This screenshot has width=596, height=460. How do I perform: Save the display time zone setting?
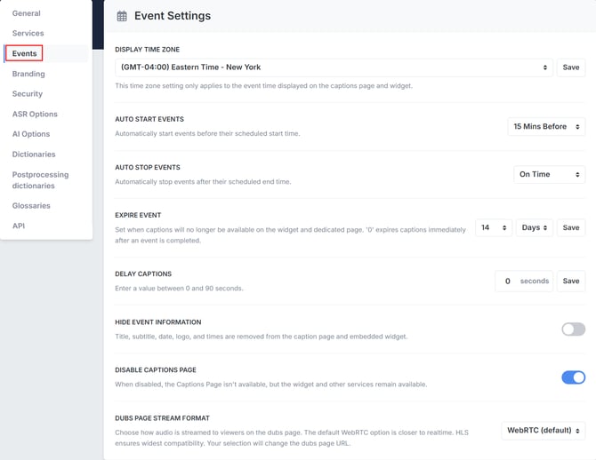tap(571, 67)
